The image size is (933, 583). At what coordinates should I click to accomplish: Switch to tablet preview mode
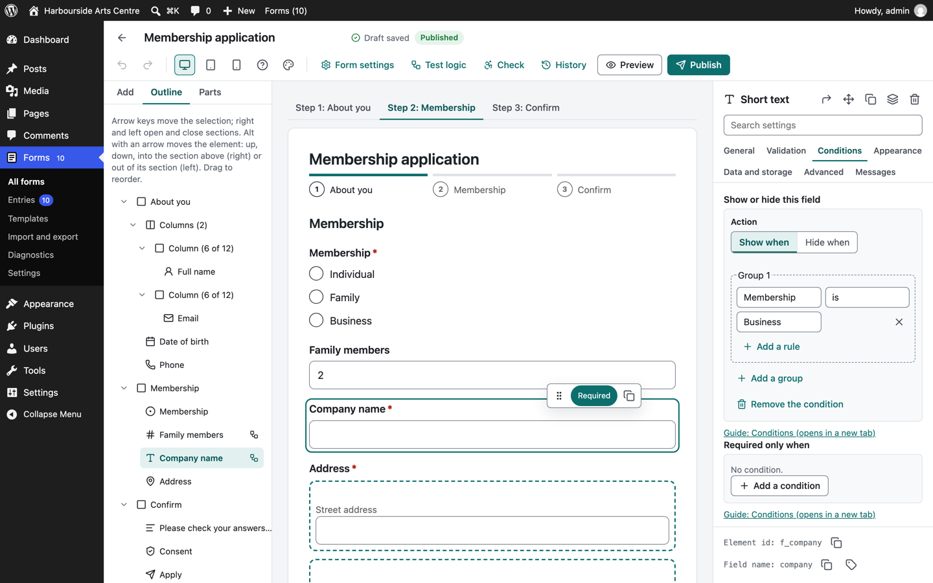click(211, 65)
